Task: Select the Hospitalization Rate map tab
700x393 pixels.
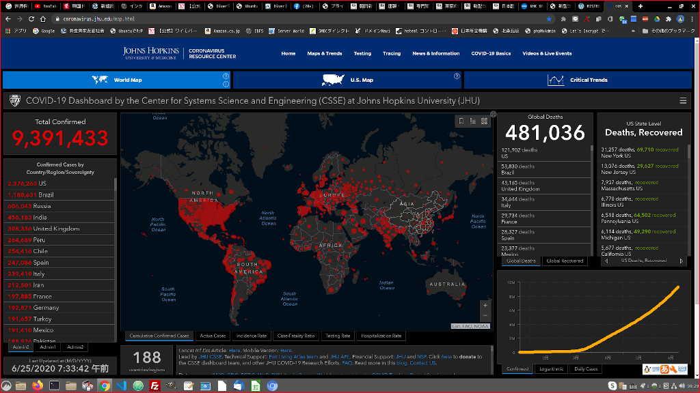Action: (x=381, y=336)
